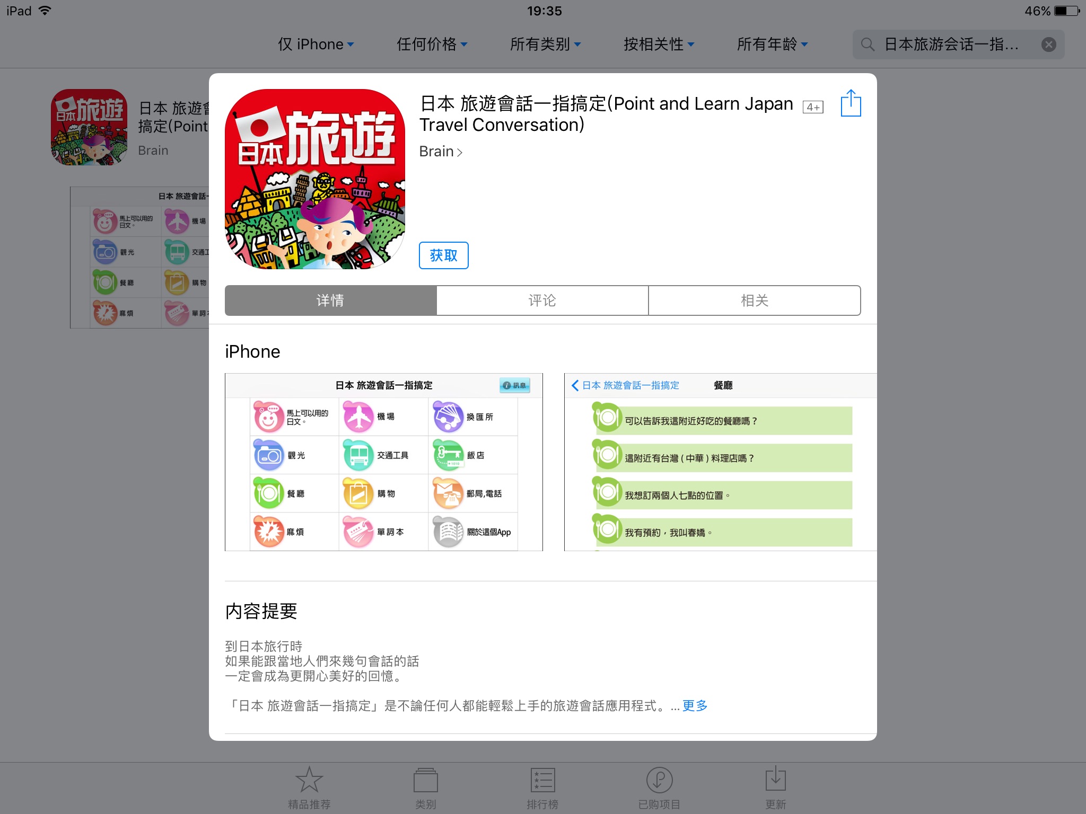Tap the 馬上可以用的日文 smiley icon
1086x814 pixels.
click(269, 417)
